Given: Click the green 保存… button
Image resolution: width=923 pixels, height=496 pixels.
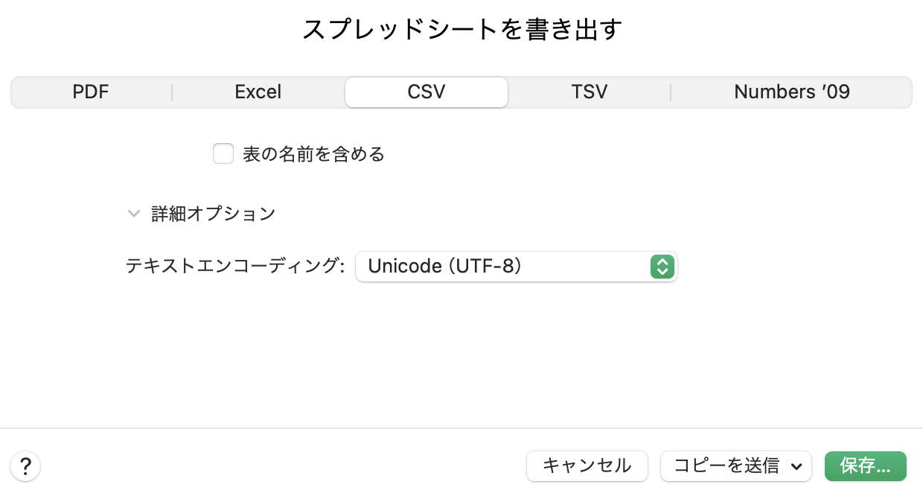Looking at the screenshot, I should pos(866,466).
